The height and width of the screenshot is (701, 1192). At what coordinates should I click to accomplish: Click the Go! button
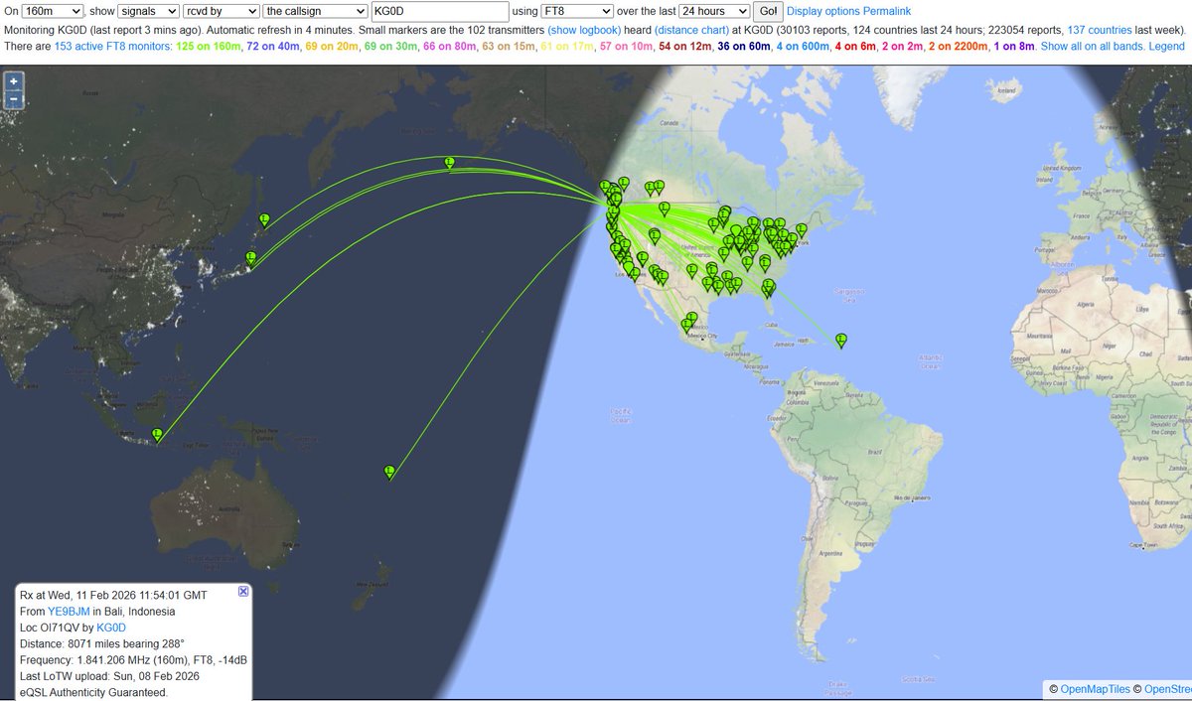coord(768,11)
